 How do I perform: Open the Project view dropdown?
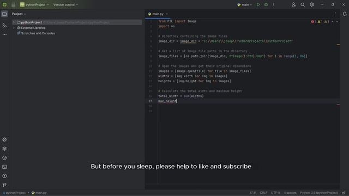click(x=19, y=14)
